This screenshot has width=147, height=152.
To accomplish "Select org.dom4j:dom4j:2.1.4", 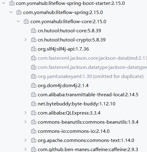I will (63, 86).
